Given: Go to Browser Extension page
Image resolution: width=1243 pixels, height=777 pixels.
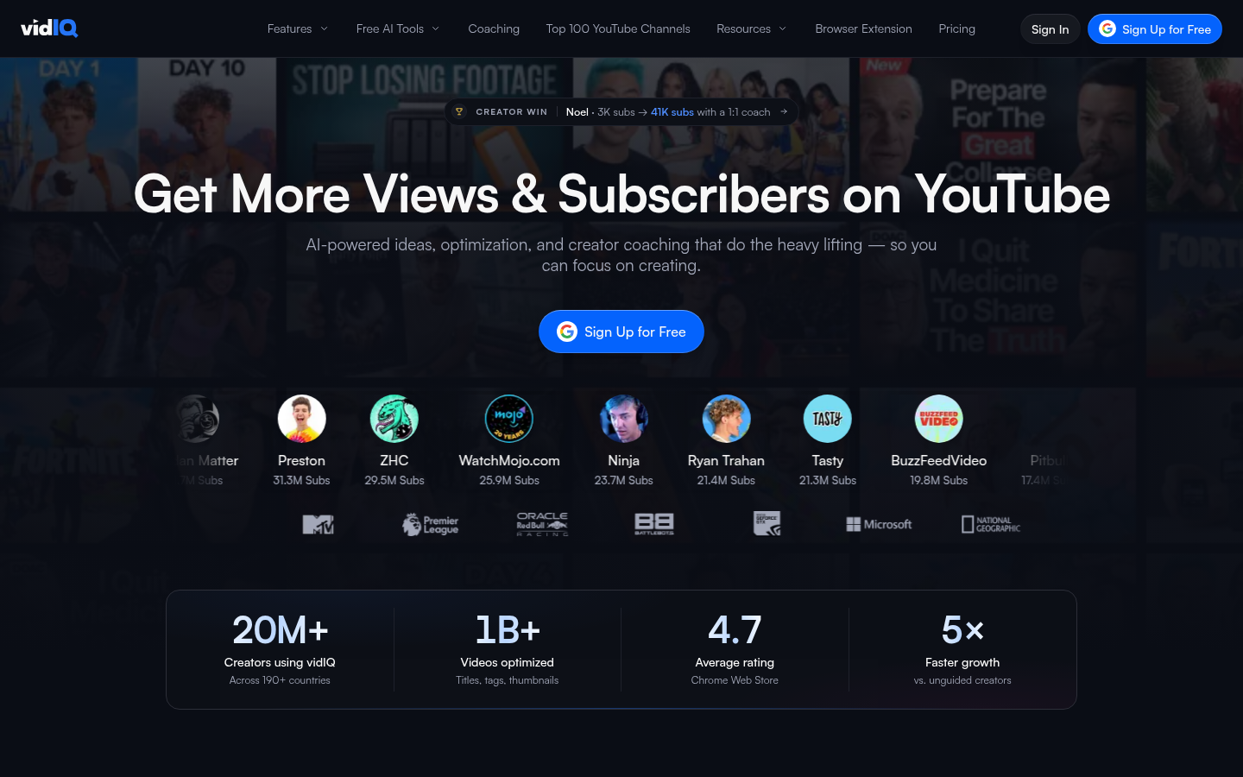Looking at the screenshot, I should click(x=864, y=28).
